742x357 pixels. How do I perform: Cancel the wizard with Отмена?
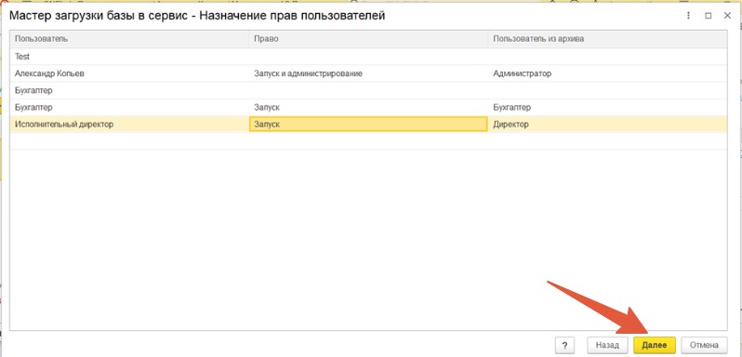[704, 345]
